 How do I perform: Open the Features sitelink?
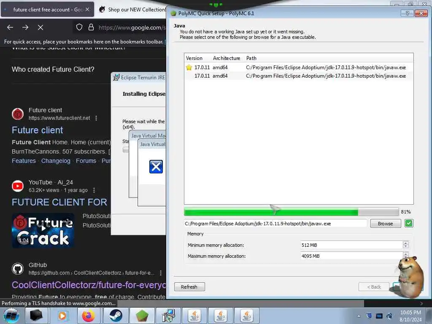click(x=24, y=161)
